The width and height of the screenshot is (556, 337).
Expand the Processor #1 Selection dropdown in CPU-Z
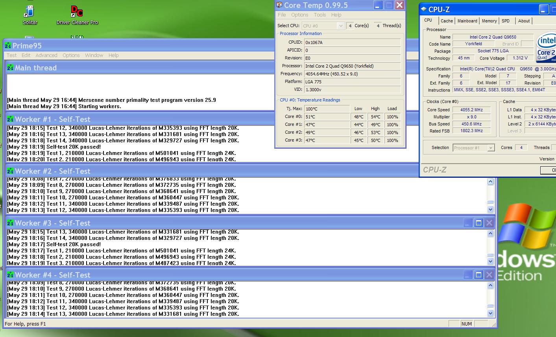point(491,148)
